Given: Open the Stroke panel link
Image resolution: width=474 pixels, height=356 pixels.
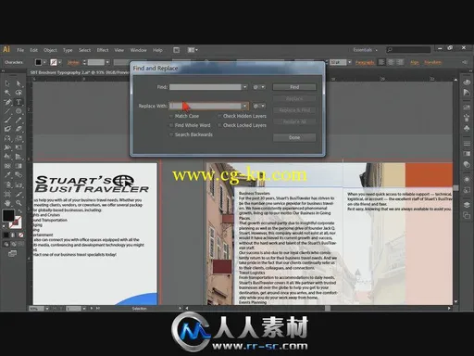Looking at the screenshot, I should (x=73, y=62).
